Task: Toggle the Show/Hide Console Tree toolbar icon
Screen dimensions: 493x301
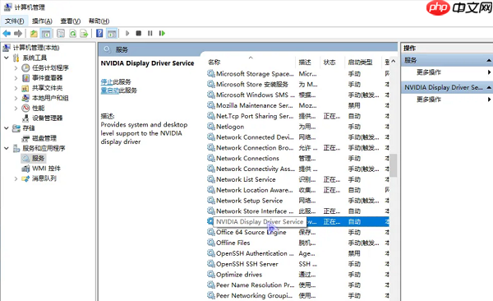Action: click(46, 33)
